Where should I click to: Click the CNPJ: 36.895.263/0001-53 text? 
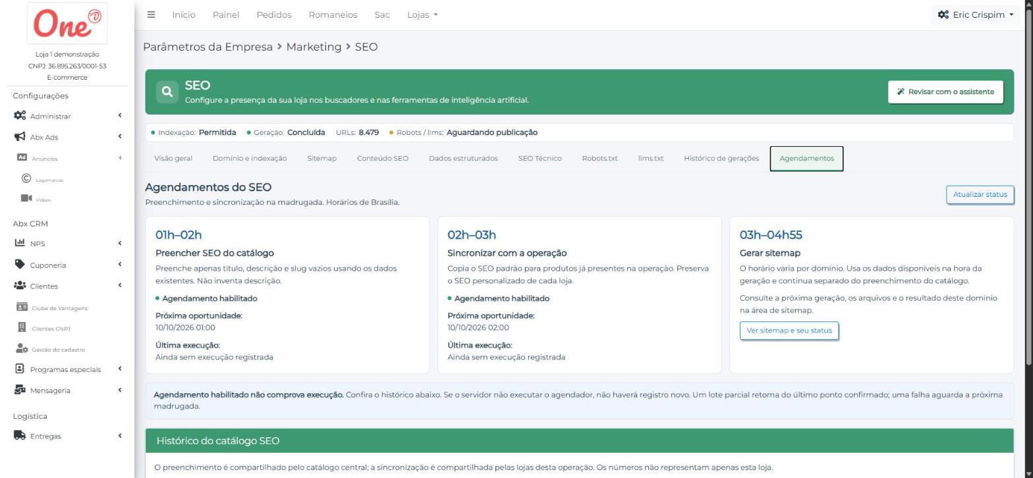coord(67,66)
